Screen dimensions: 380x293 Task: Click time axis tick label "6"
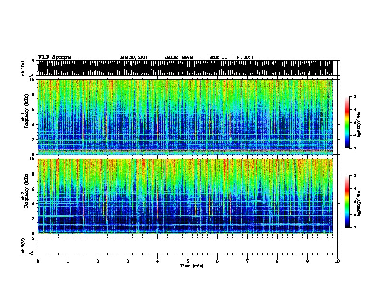(x=218, y=261)
